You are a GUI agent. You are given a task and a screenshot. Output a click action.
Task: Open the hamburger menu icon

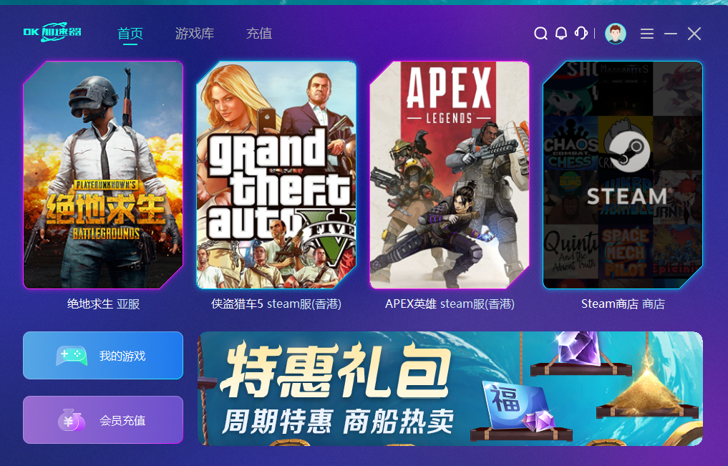pyautogui.click(x=646, y=34)
